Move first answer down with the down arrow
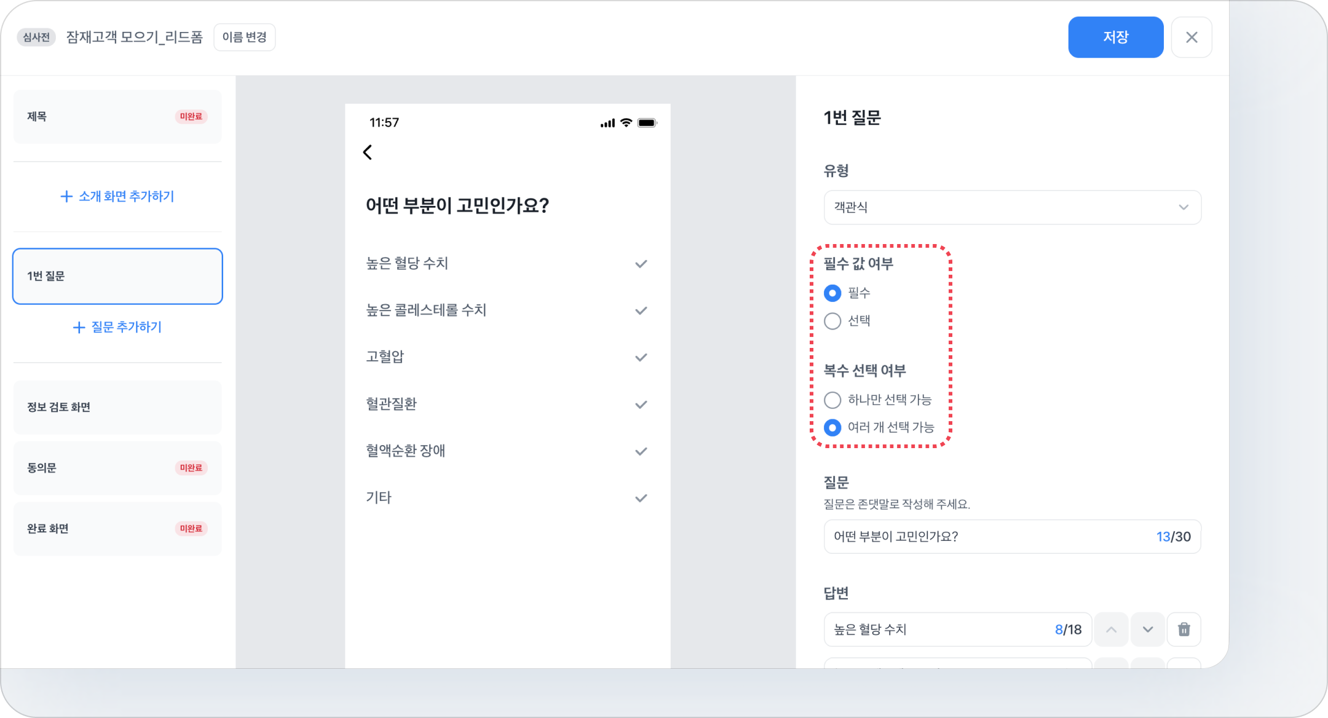Viewport: 1328px width, 718px height. click(1147, 629)
